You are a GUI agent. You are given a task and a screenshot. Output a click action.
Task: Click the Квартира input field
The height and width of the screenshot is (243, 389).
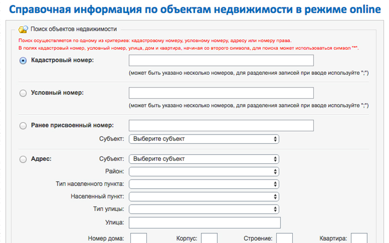359,238
